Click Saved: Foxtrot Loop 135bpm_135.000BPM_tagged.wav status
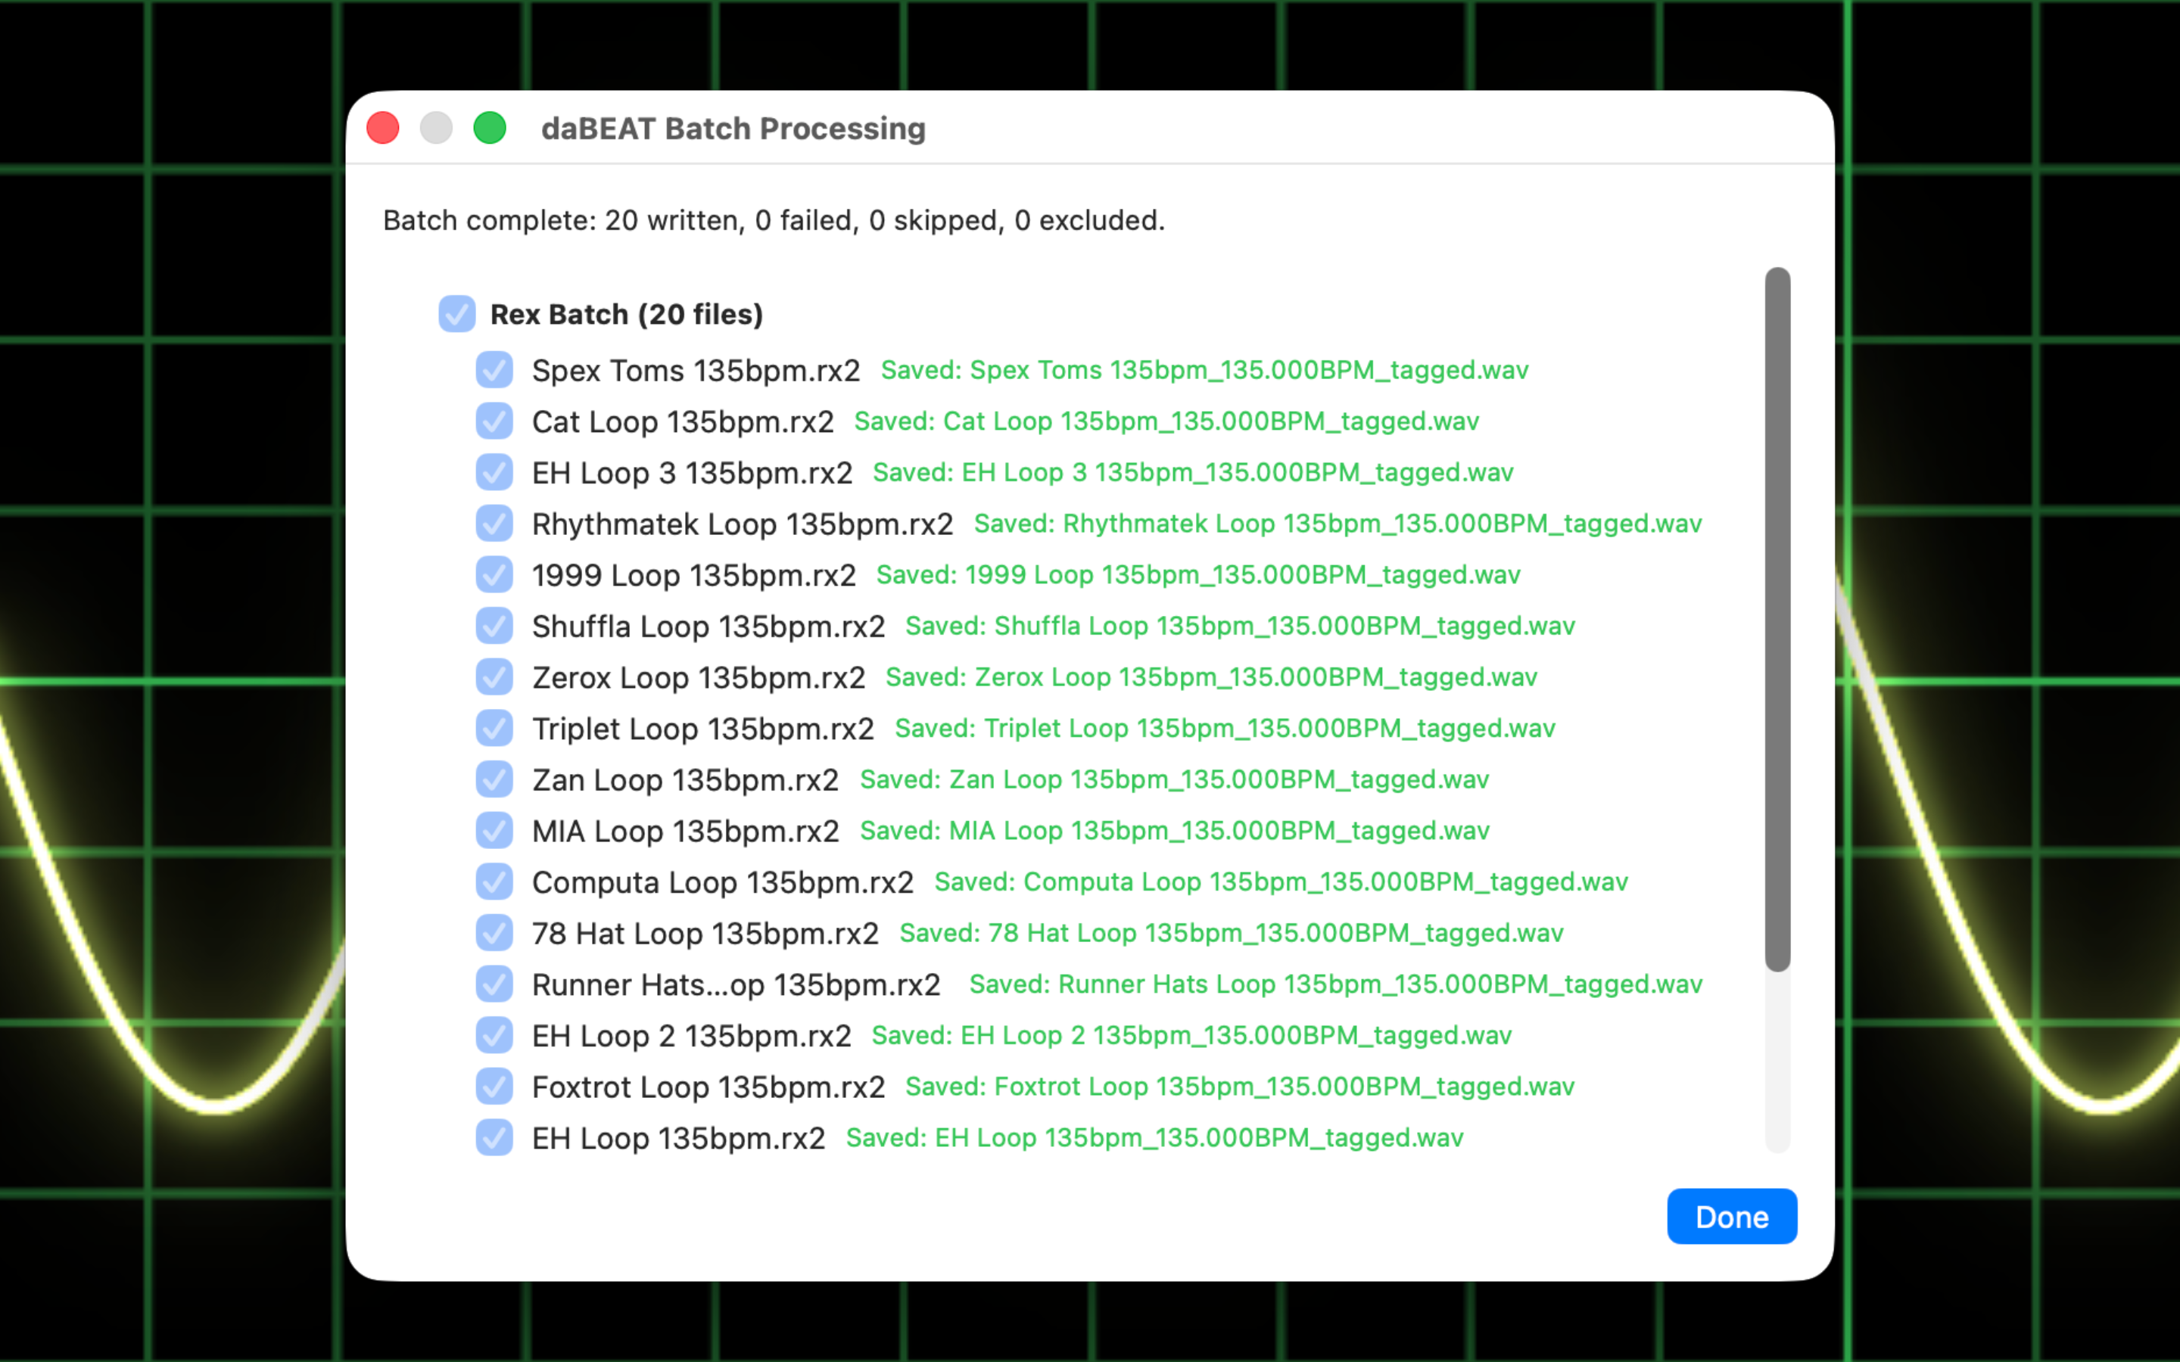The image size is (2180, 1362). coord(1241,1087)
